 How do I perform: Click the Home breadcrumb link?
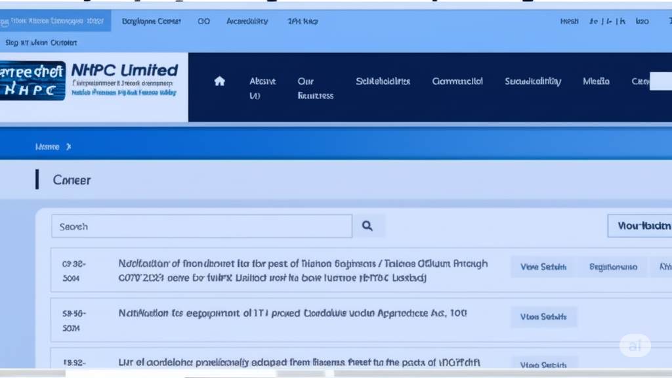(47, 146)
